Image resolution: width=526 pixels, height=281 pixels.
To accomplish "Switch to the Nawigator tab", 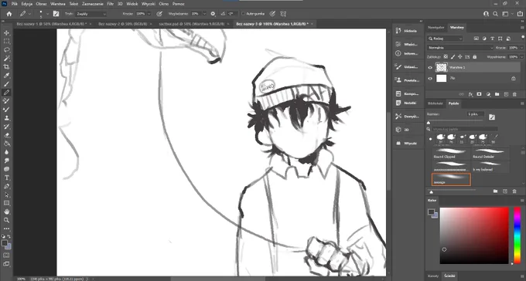I will (x=436, y=28).
